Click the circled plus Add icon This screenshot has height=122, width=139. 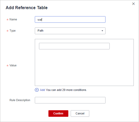pyautogui.click(x=37, y=90)
